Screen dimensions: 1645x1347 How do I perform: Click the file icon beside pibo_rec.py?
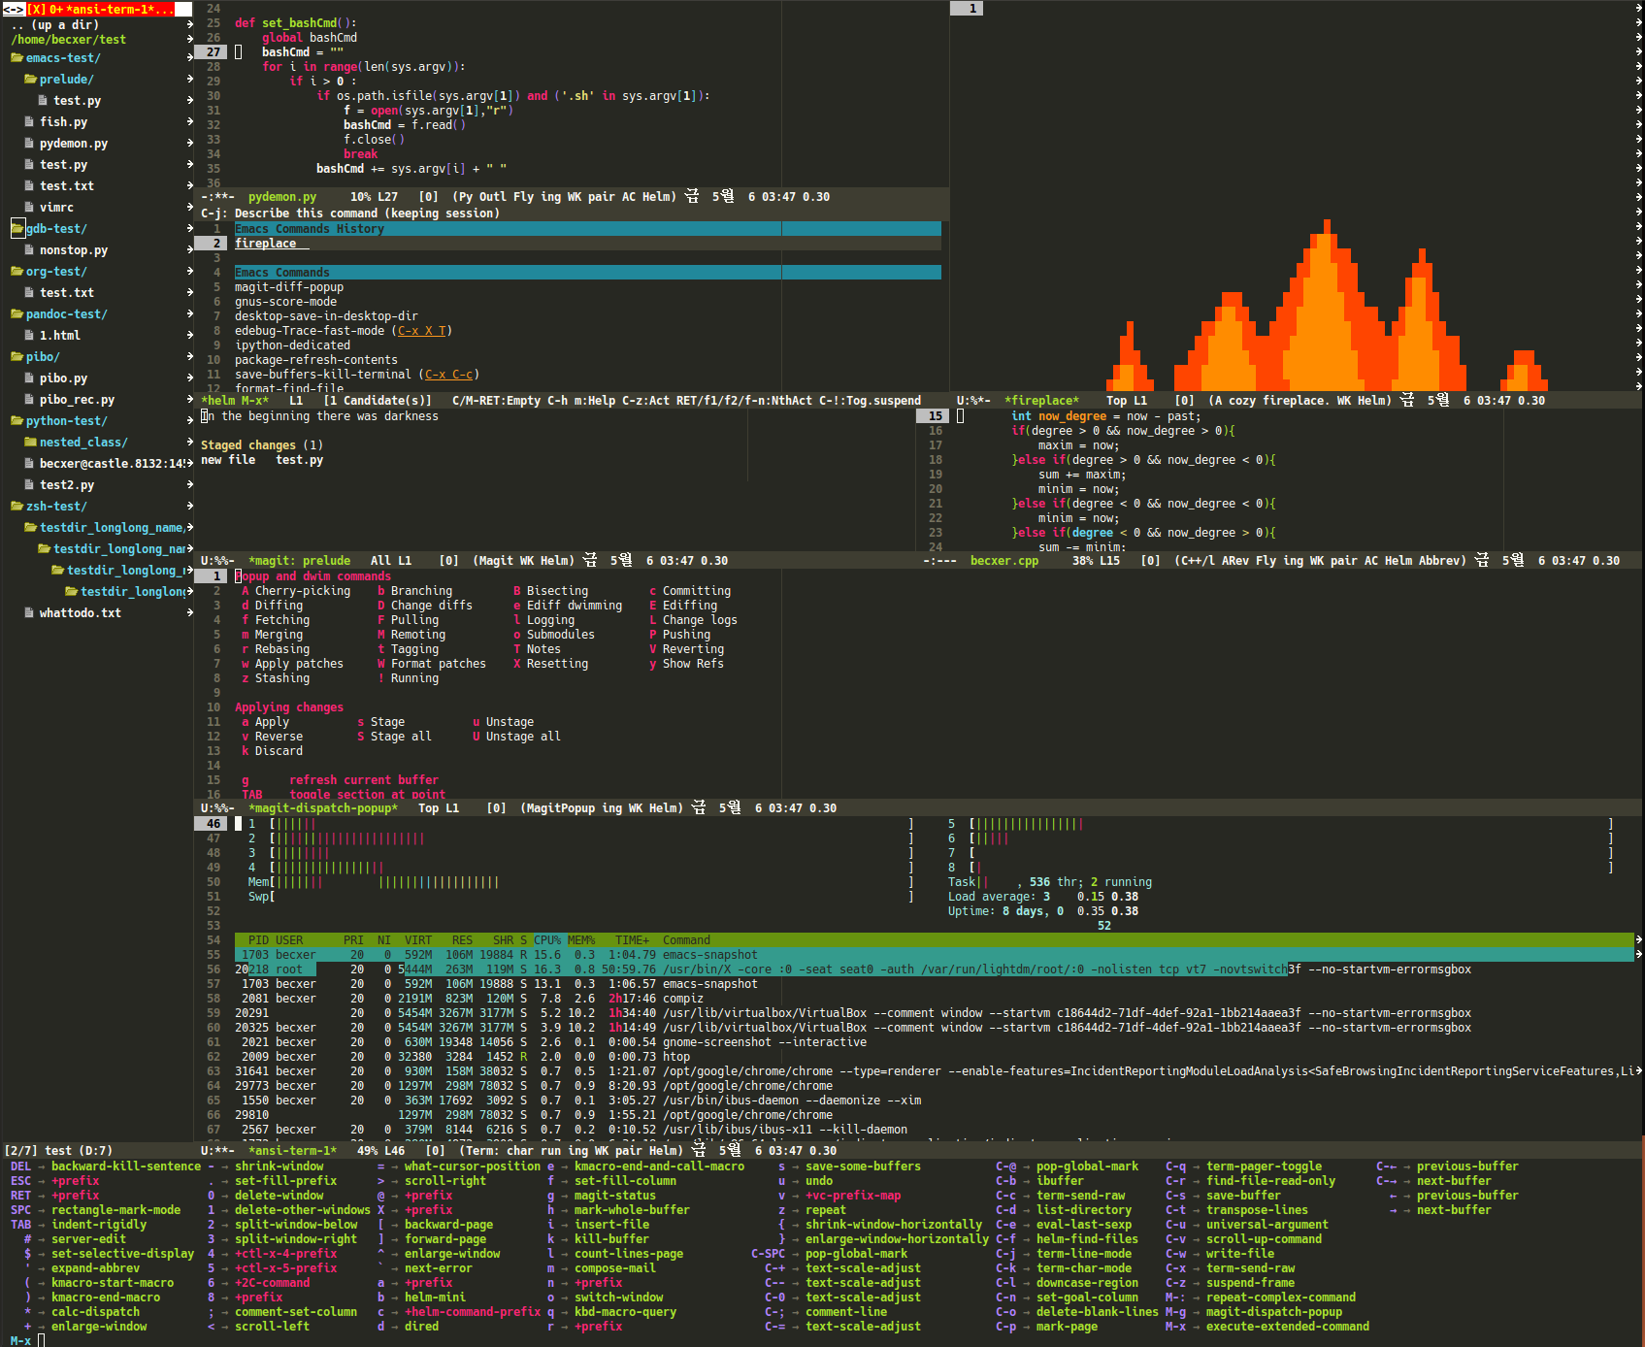pos(30,400)
